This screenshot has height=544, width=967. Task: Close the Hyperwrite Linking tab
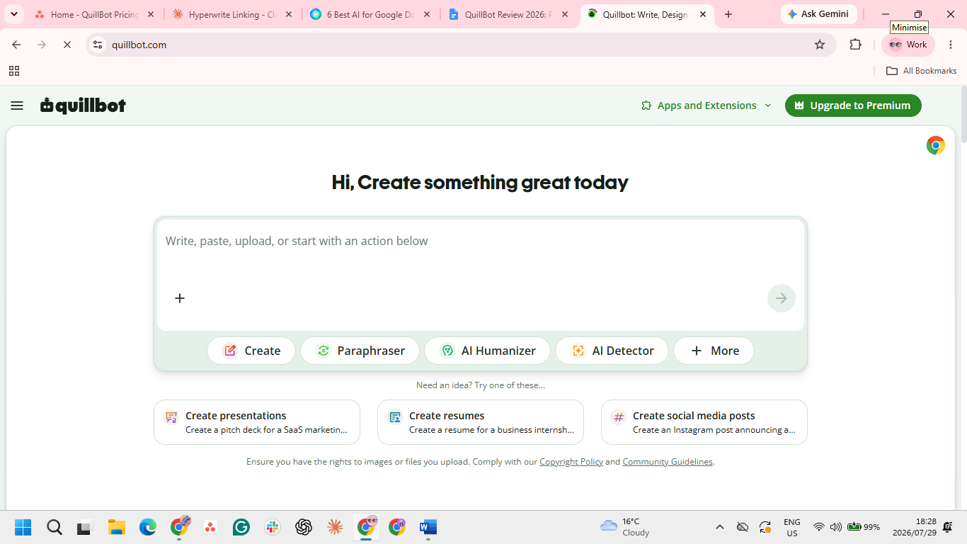point(288,14)
